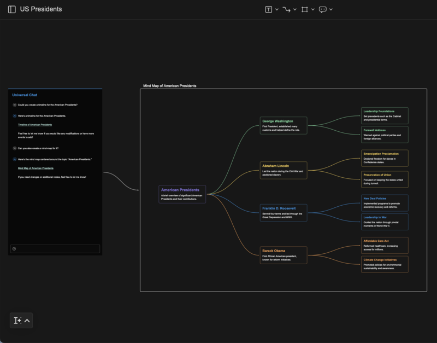Click the US Presidents document title

point(41,9)
